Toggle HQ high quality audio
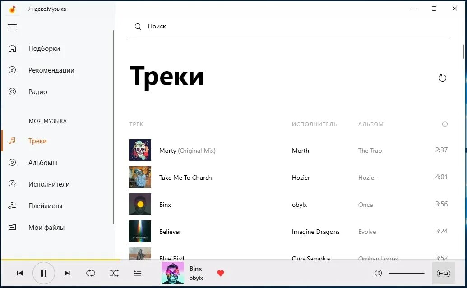The width and height of the screenshot is (467, 288). point(444,273)
